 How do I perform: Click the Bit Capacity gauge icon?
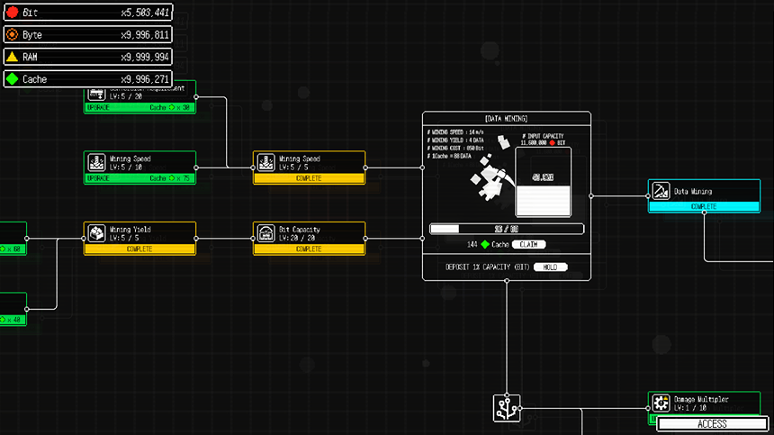pyautogui.click(x=266, y=233)
